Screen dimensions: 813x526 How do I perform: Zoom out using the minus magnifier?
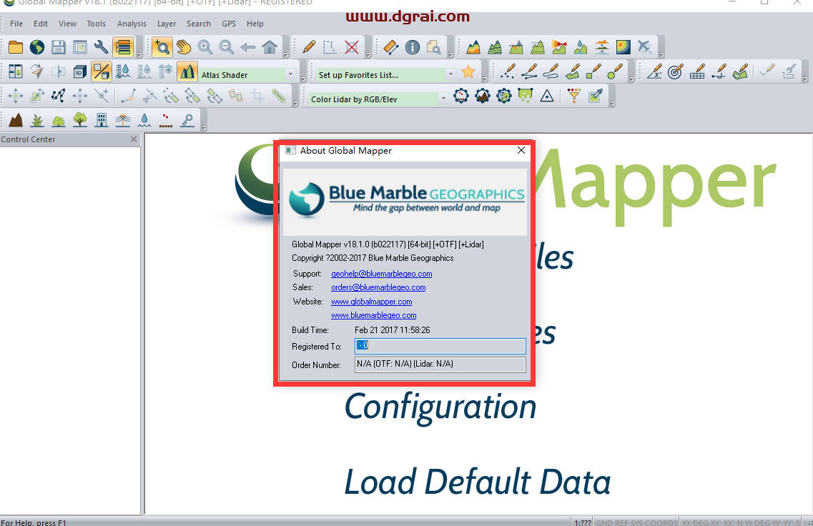[x=227, y=47]
